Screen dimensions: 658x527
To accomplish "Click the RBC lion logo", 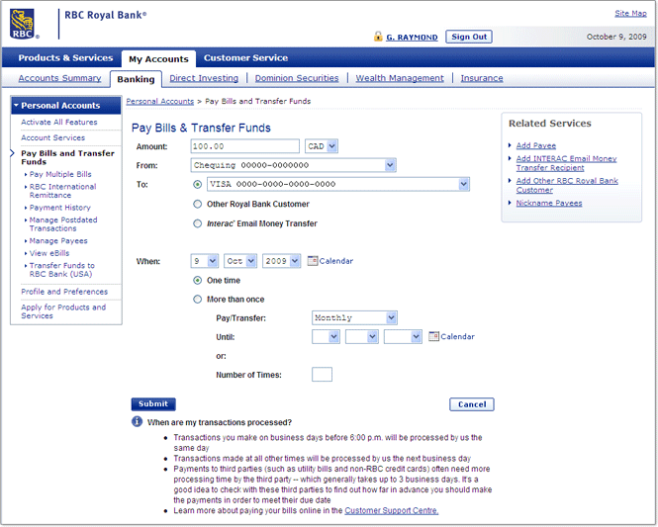I will tap(23, 25).
